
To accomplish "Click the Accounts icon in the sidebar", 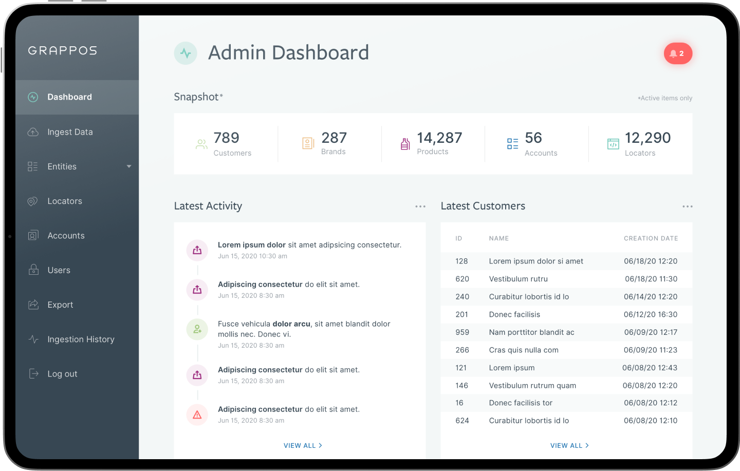I will pyautogui.click(x=33, y=235).
